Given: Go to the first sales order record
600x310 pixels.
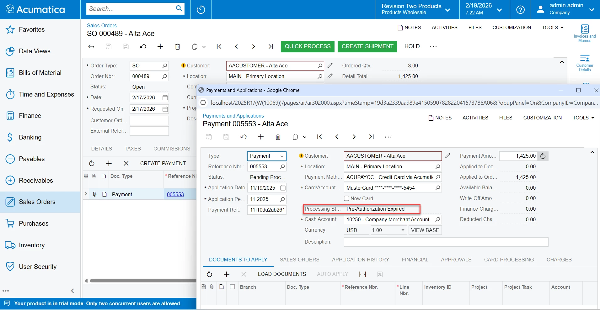Looking at the screenshot, I should (219, 47).
